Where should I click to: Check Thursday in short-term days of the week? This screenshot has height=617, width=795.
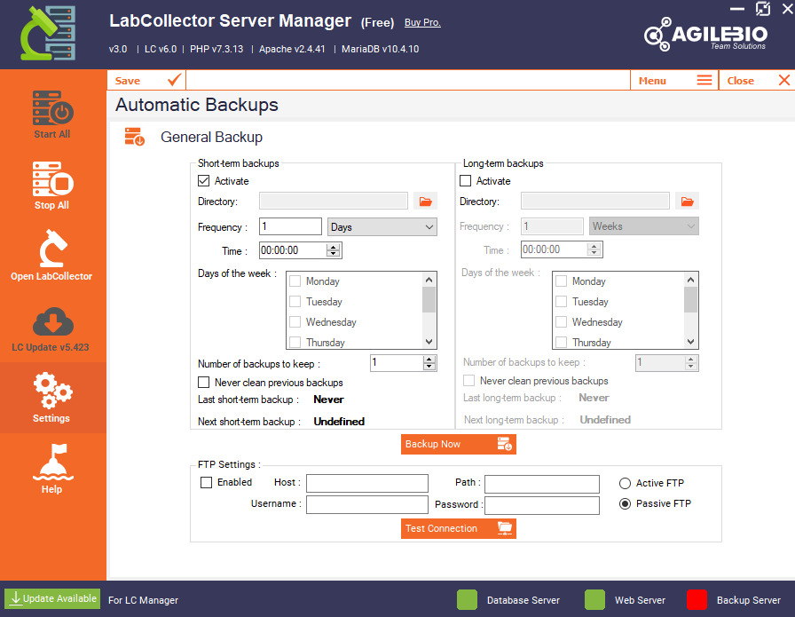click(295, 342)
